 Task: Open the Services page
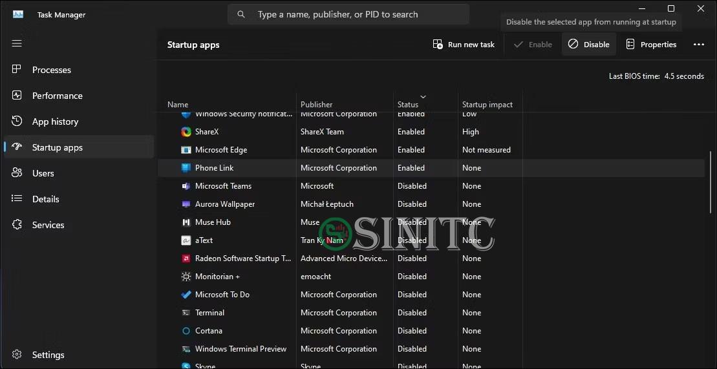point(79,225)
